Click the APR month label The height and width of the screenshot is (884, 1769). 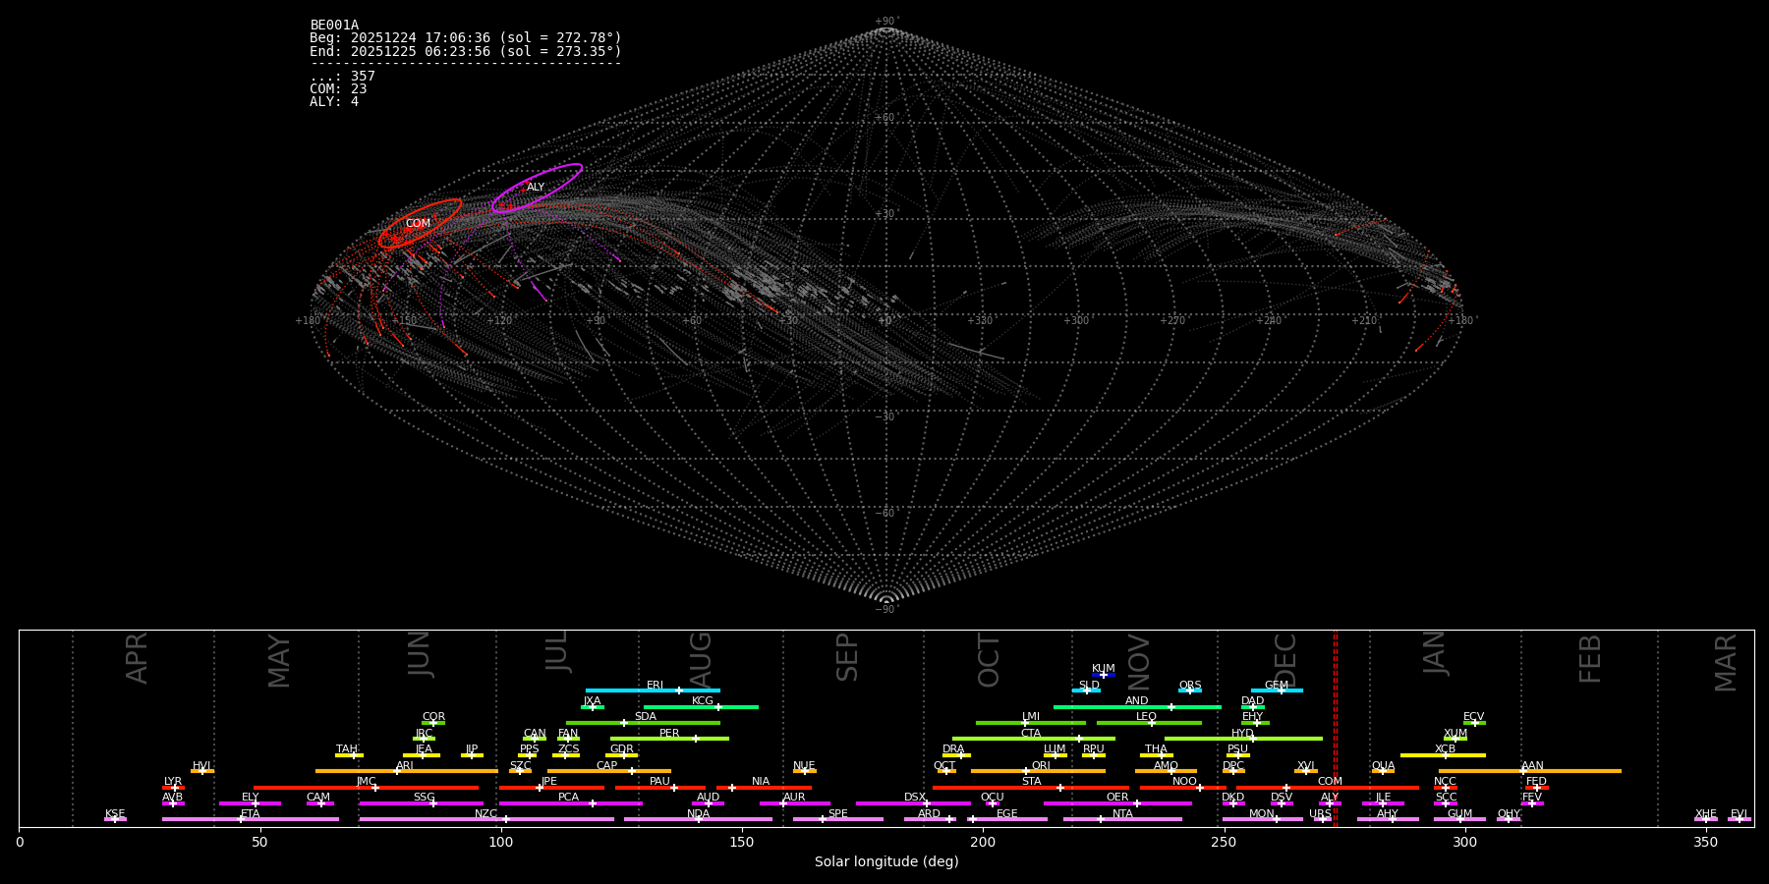[x=137, y=658]
